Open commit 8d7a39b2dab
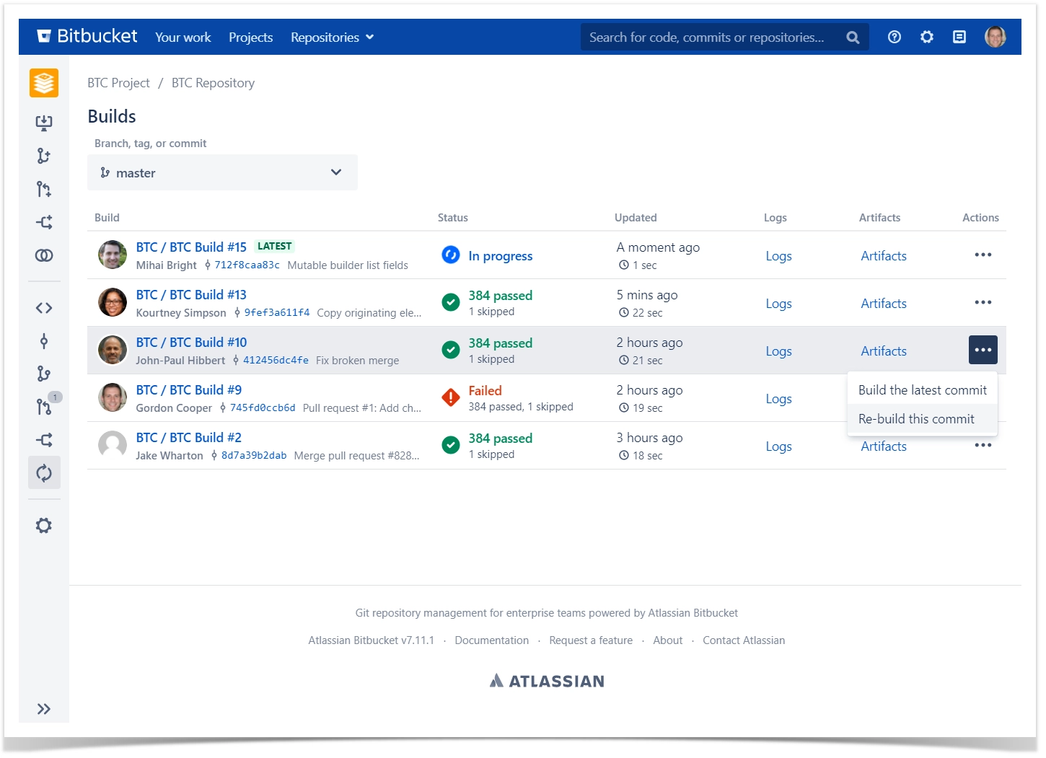Image resolution: width=1046 pixels, height=758 pixels. [254, 456]
